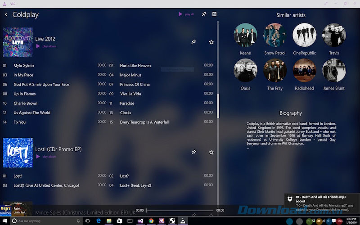360x225 pixels.
Task: Open Task View on taskbar
Action: 88,221
